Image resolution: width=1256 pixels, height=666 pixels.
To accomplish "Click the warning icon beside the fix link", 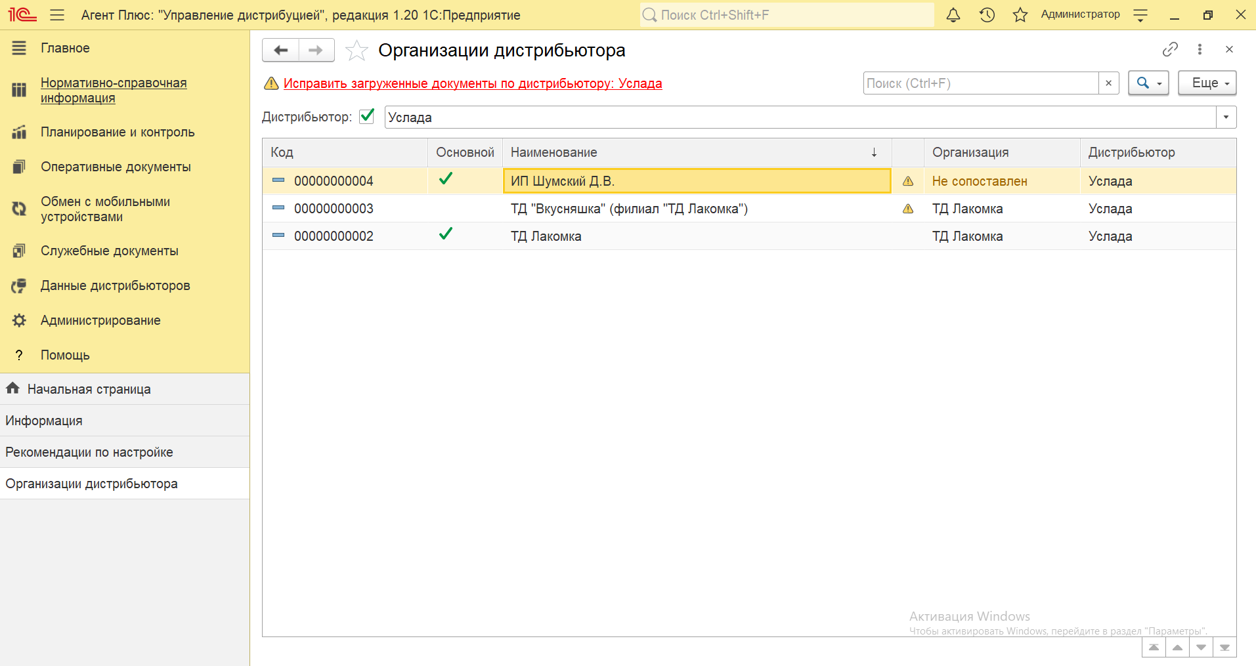I will [271, 83].
